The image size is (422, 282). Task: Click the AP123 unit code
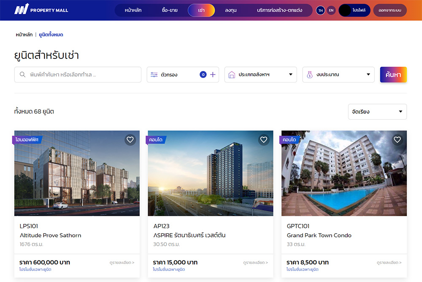[x=161, y=226]
